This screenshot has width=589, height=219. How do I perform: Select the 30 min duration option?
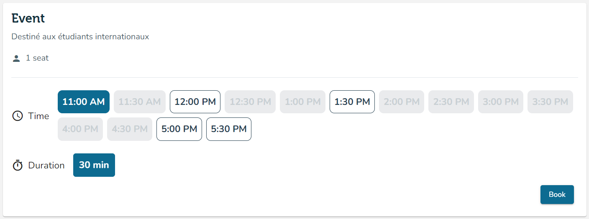pyautogui.click(x=94, y=165)
